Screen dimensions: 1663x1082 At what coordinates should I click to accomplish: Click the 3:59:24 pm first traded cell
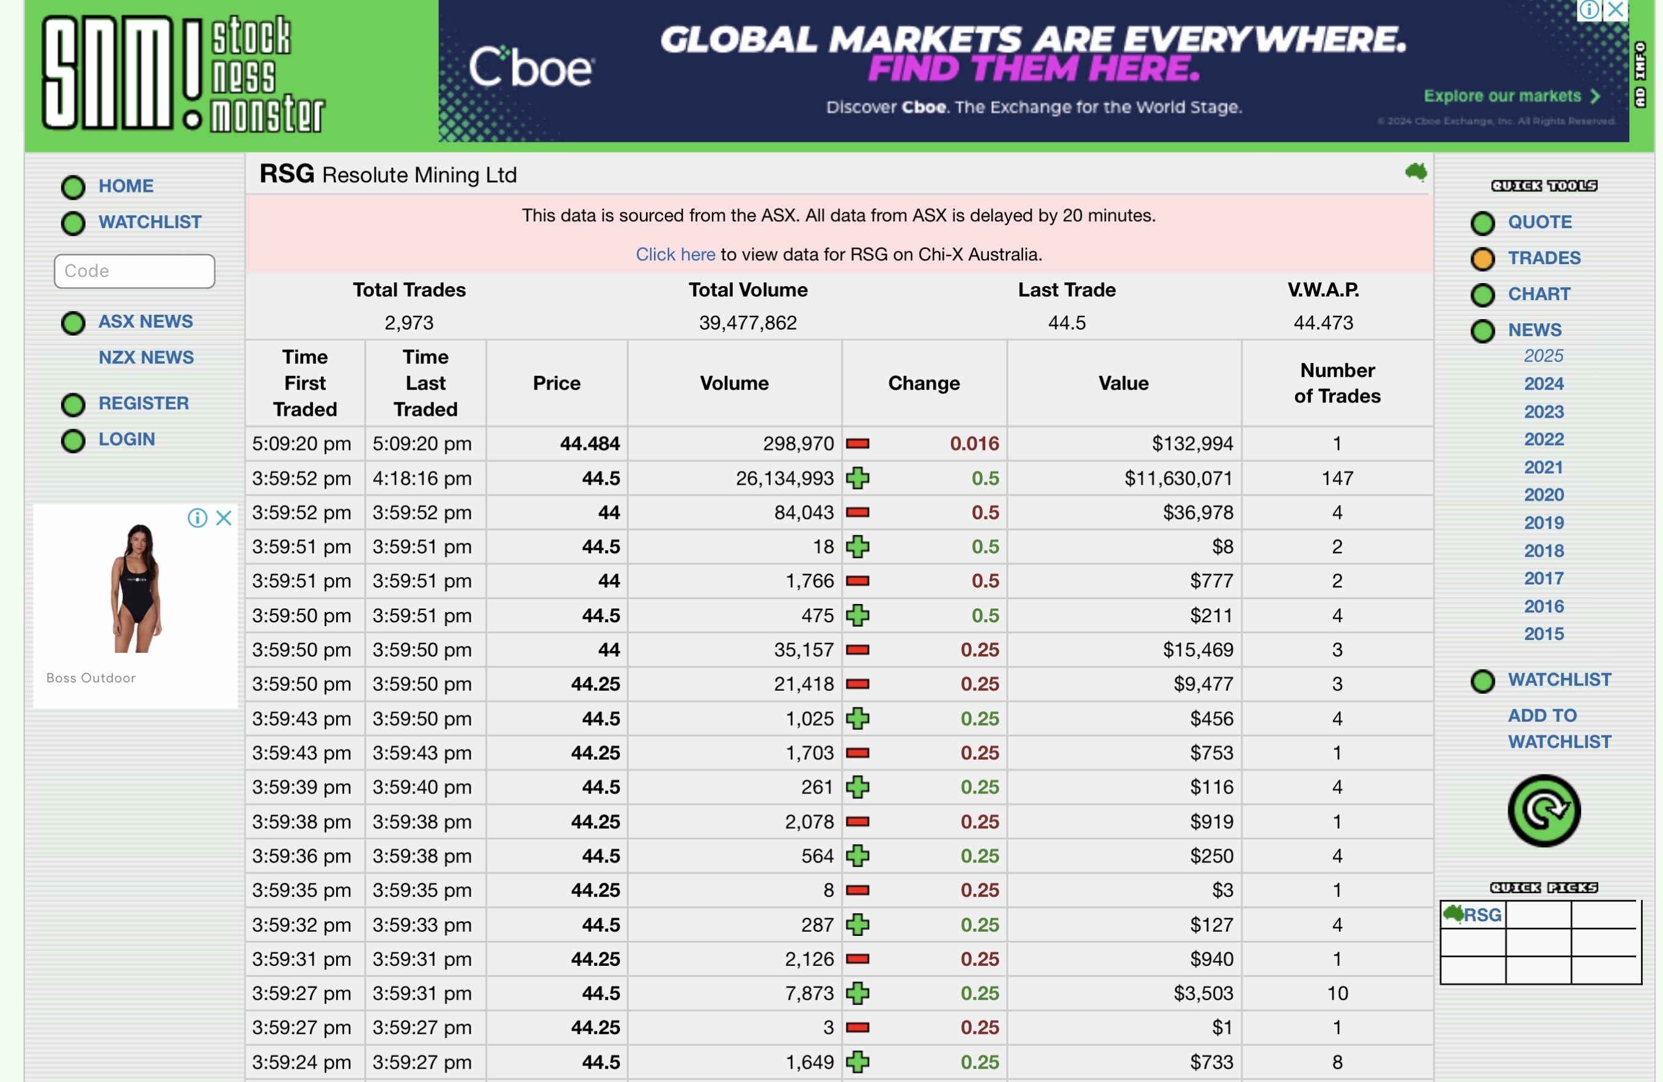(x=304, y=1062)
